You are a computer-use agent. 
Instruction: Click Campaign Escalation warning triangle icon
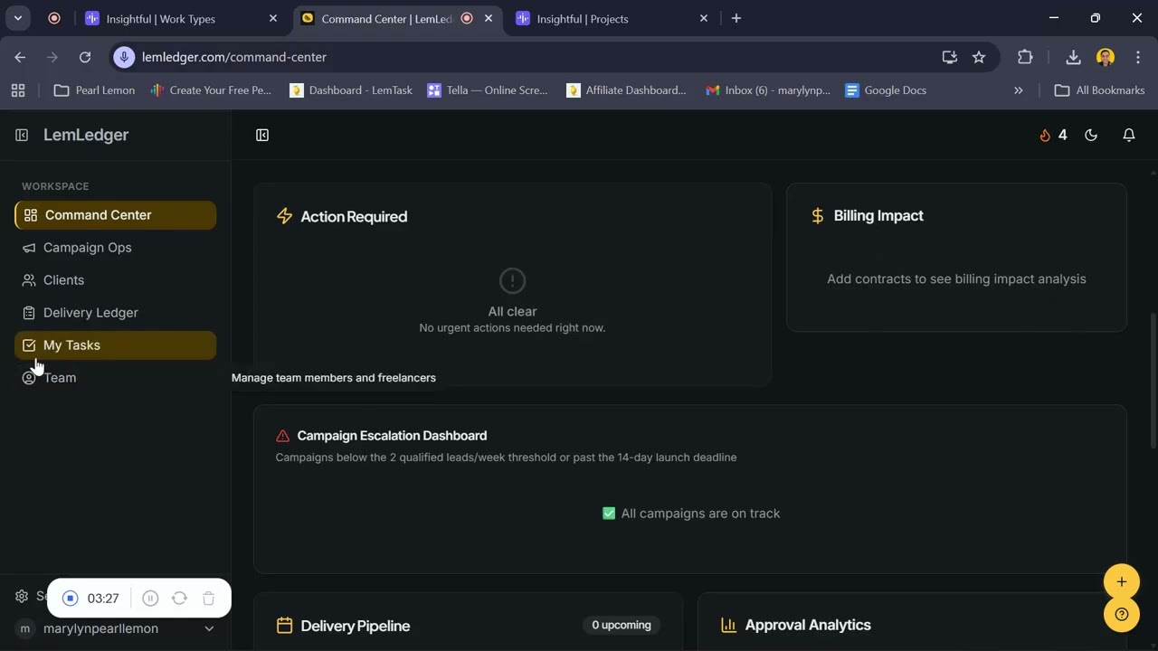pyautogui.click(x=283, y=436)
